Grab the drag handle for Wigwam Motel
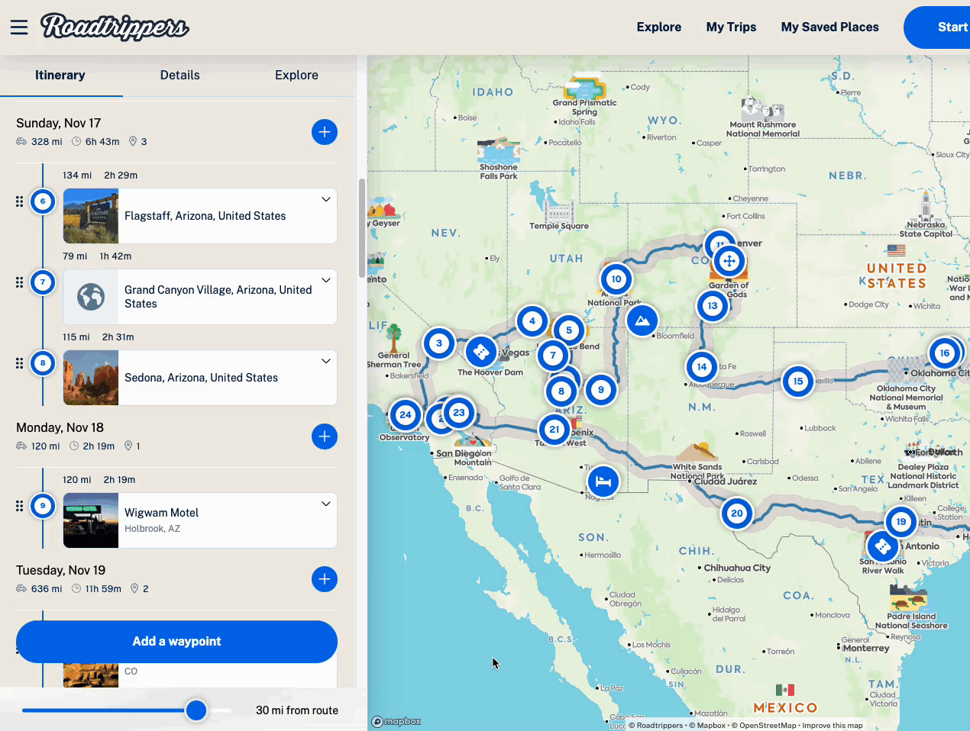Viewport: 970px width, 731px height. [19, 506]
